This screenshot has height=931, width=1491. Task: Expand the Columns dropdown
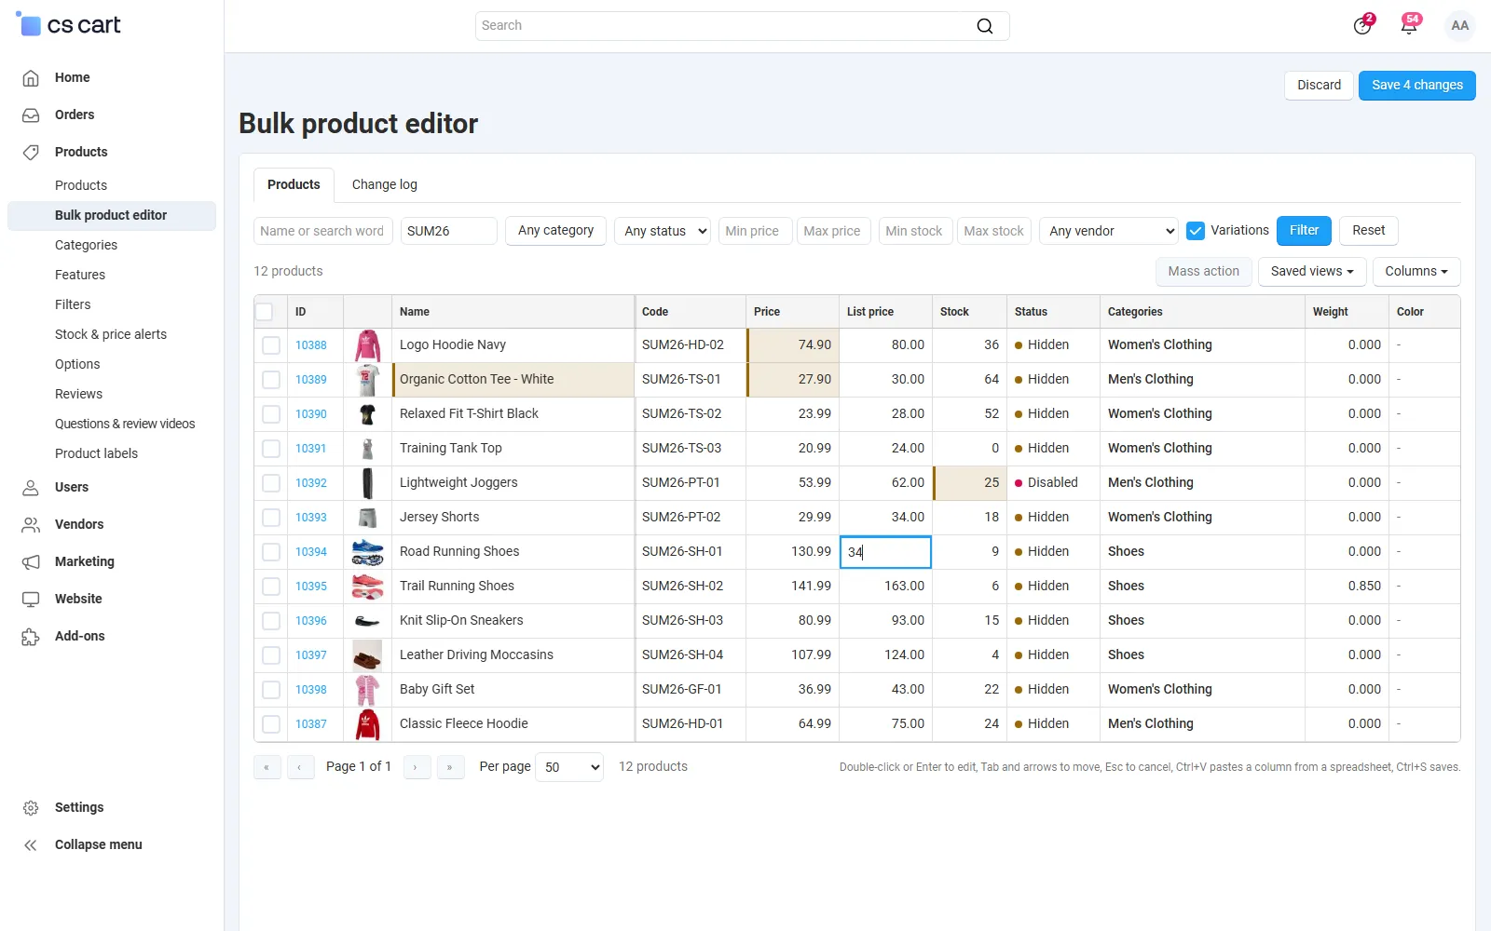1416,271
